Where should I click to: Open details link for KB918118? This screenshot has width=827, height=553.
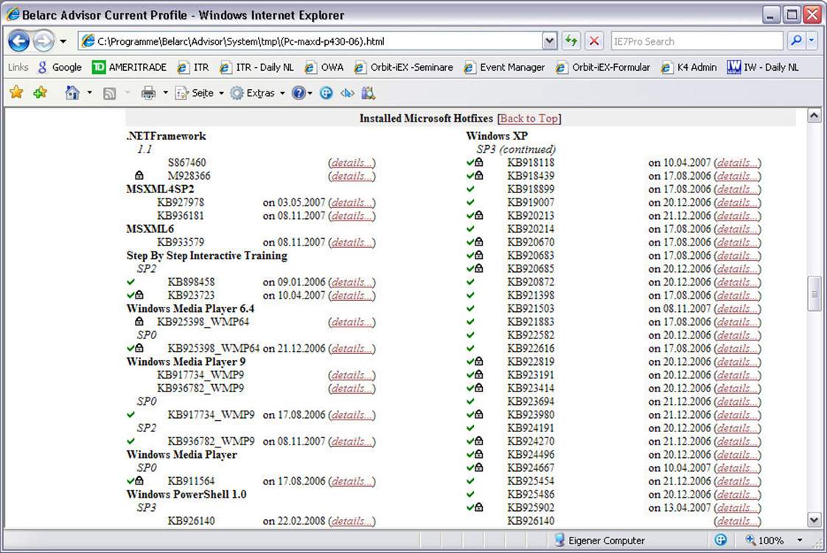pos(737,162)
